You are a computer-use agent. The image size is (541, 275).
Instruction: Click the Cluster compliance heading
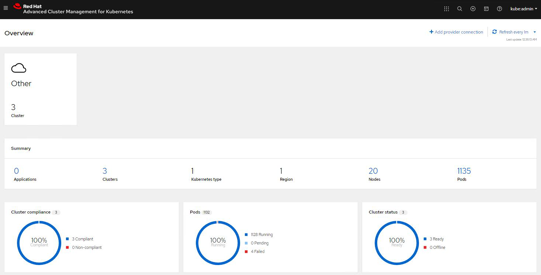[31, 212]
